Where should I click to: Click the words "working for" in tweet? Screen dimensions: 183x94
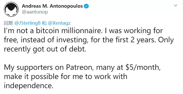pyautogui.click(x=143, y=31)
